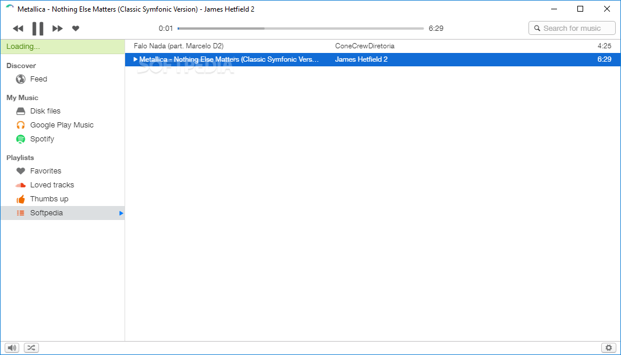This screenshot has height=355, width=621.
Task: Click the 4:25 duration value
Action: [x=604, y=46]
